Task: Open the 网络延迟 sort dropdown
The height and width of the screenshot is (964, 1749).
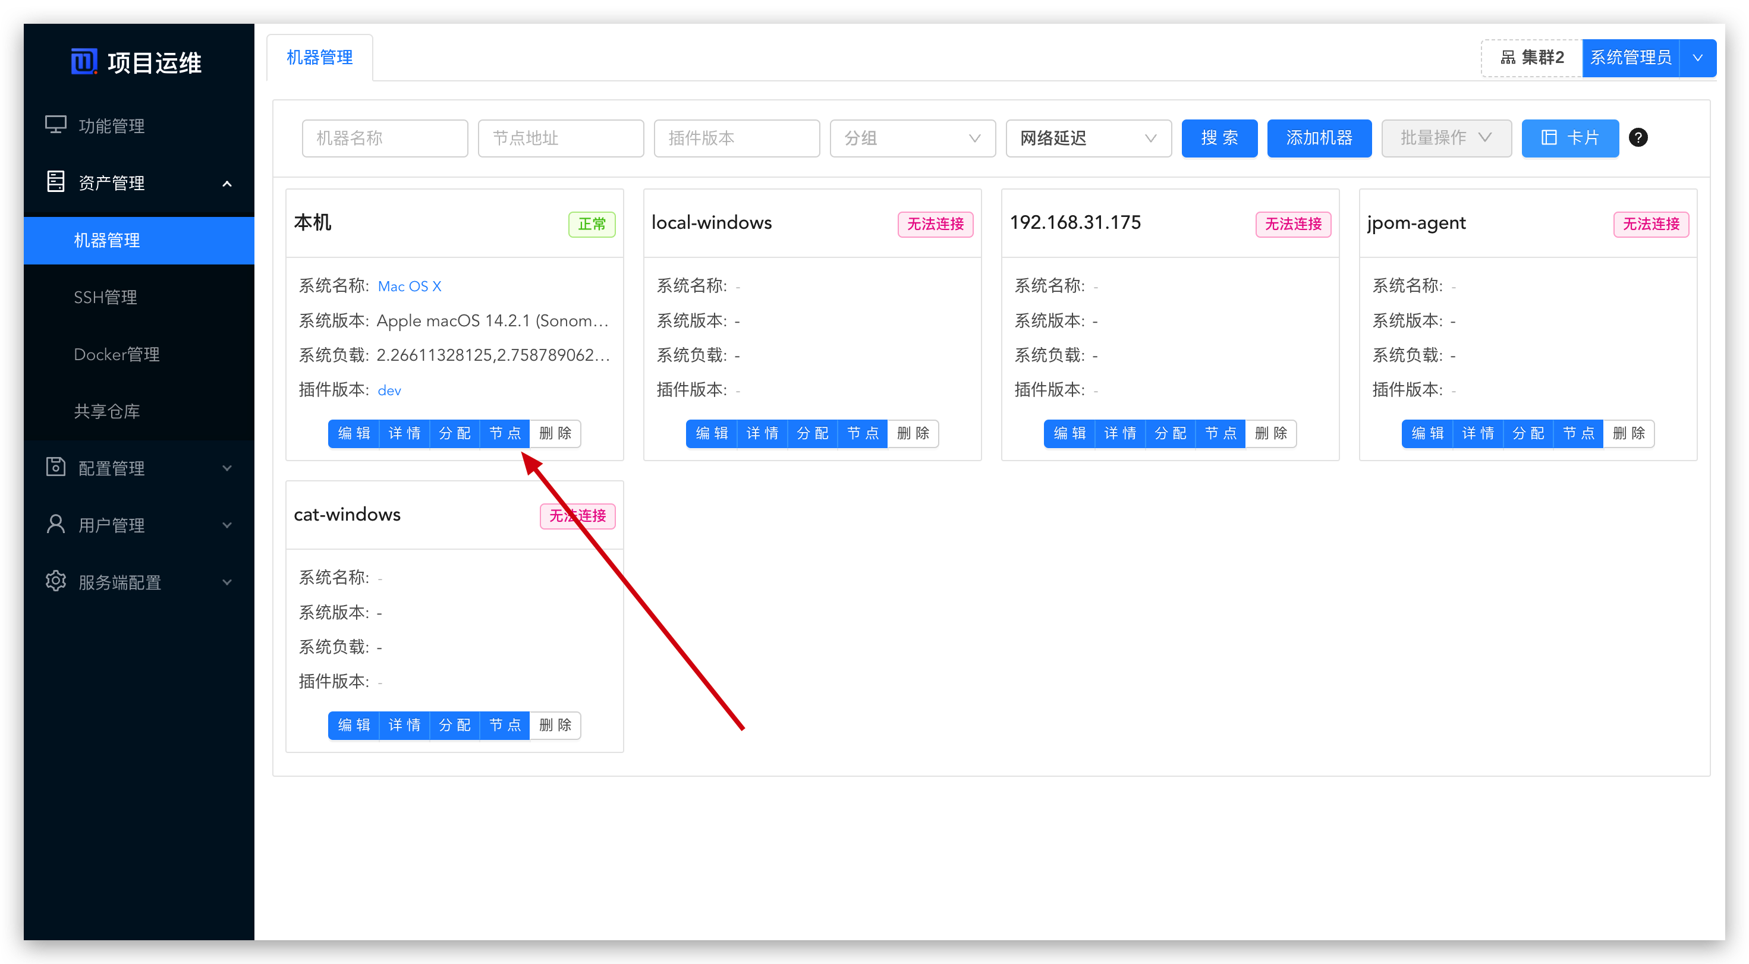Action: pyautogui.click(x=1088, y=138)
